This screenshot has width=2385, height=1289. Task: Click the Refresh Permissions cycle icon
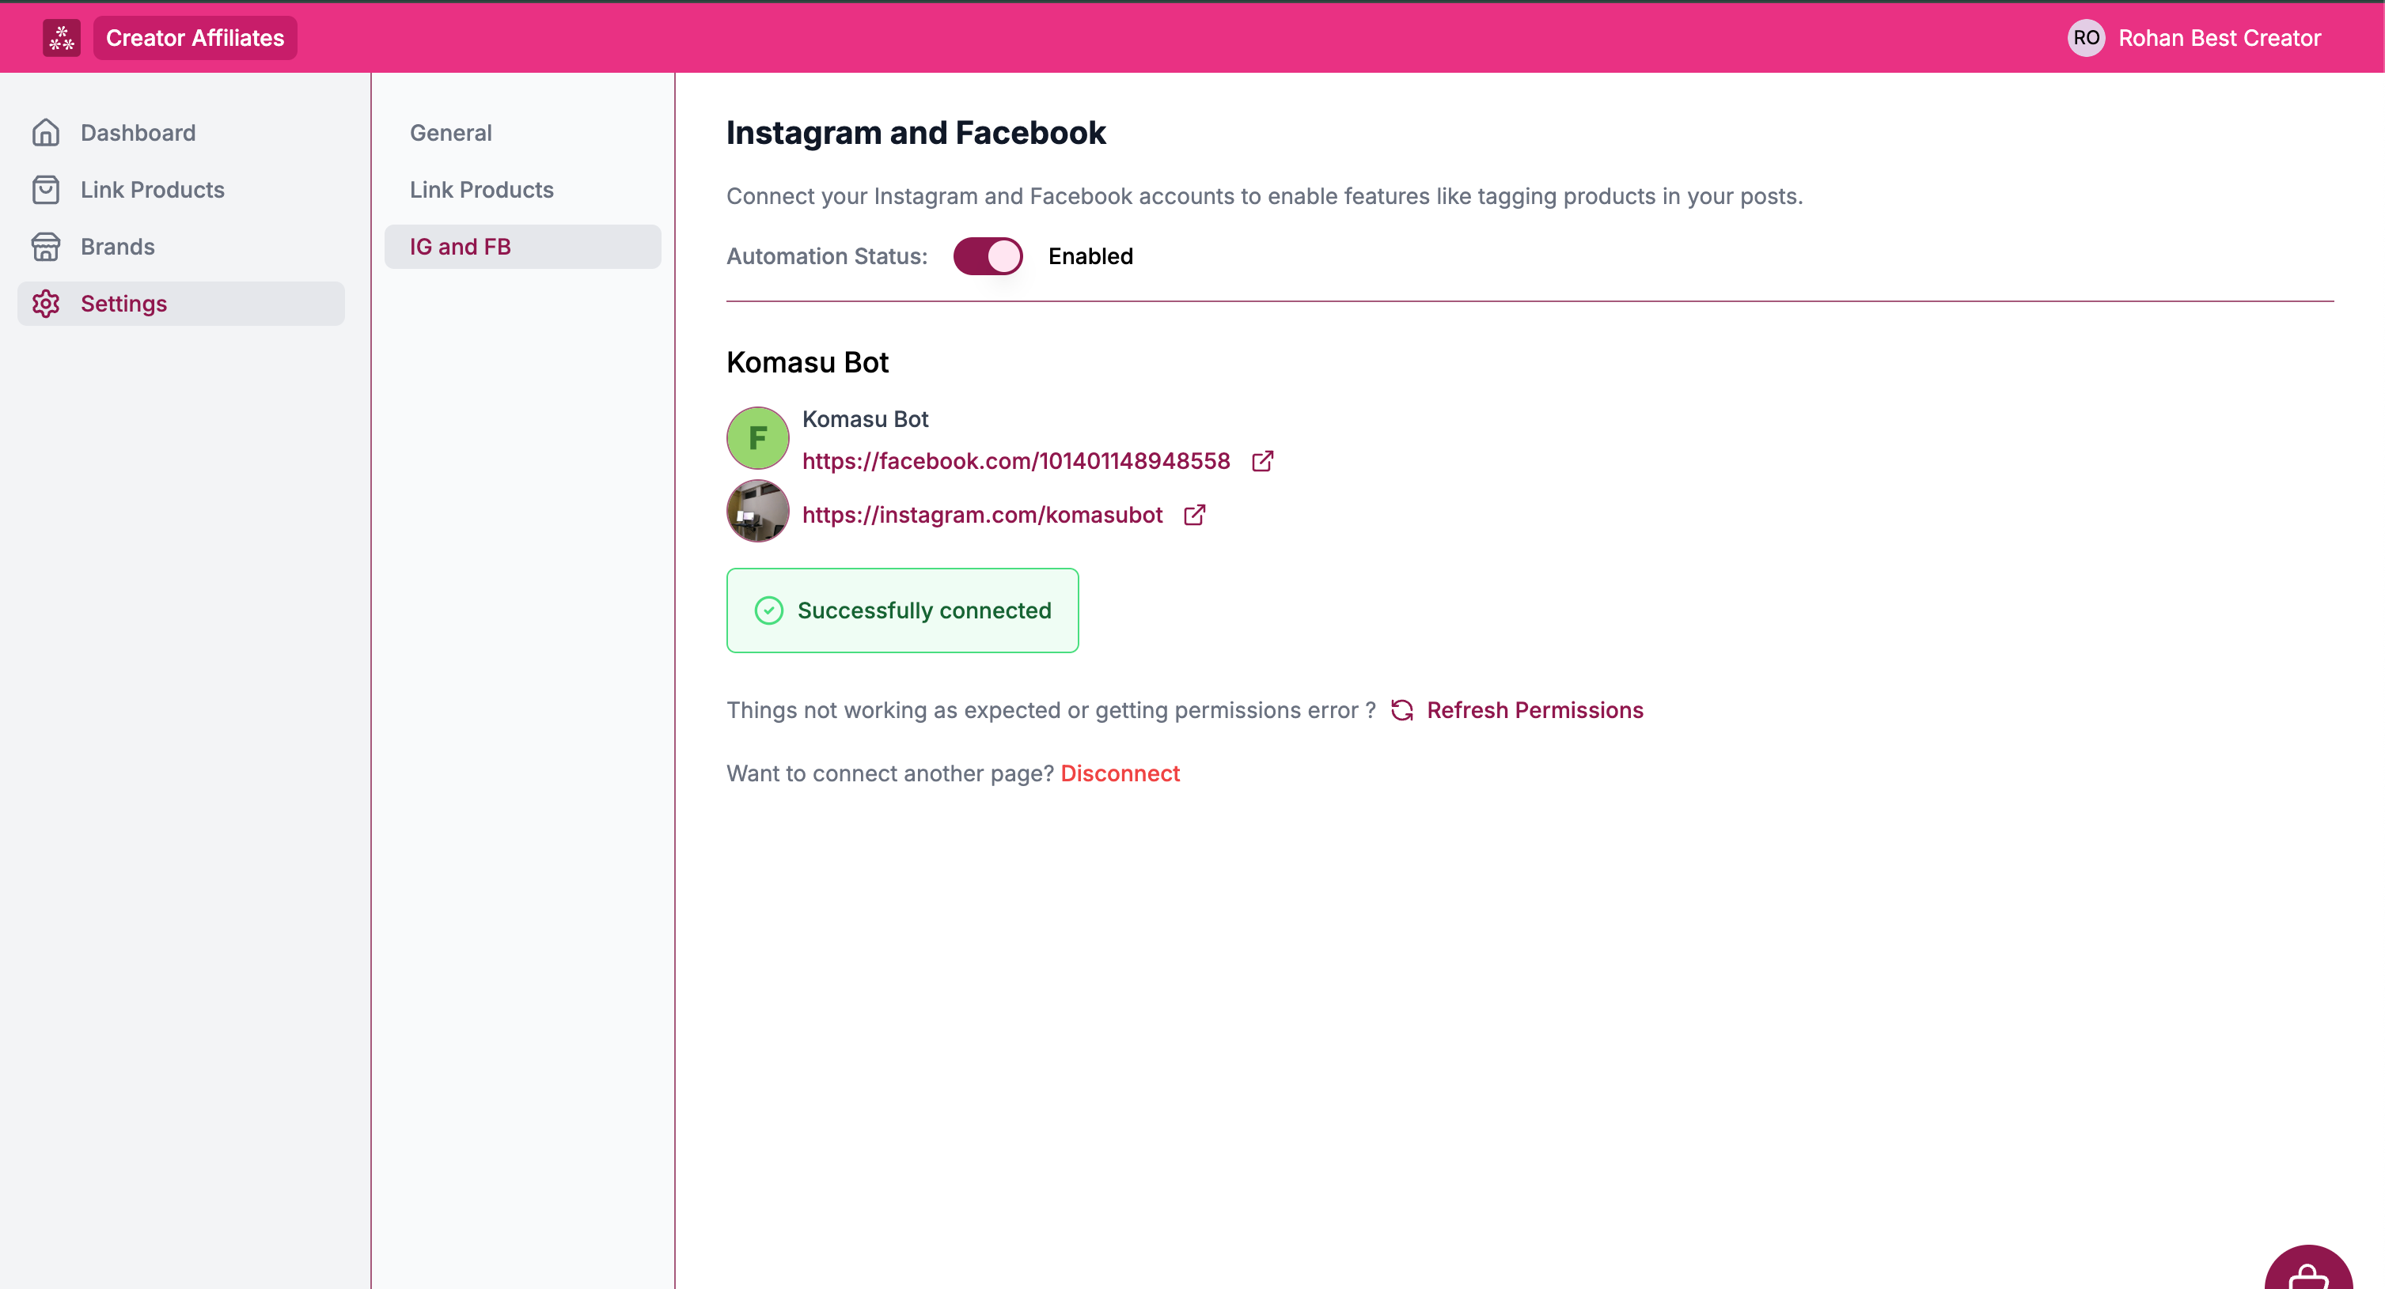click(1402, 709)
